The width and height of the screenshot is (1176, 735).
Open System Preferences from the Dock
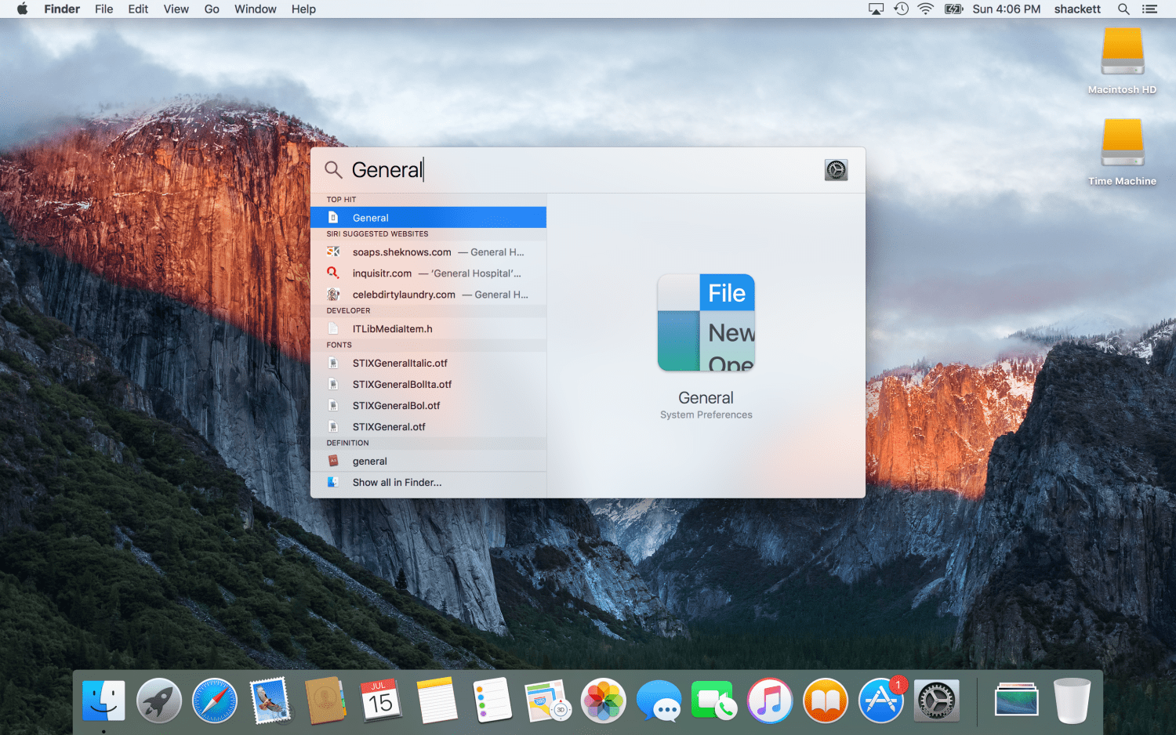click(x=937, y=700)
